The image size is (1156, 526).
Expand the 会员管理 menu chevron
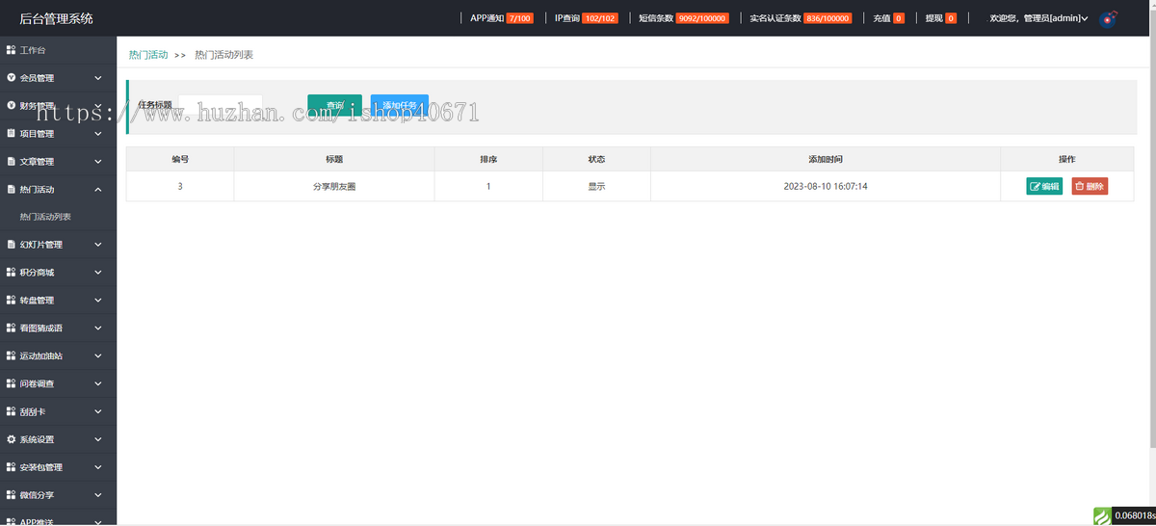click(x=98, y=78)
